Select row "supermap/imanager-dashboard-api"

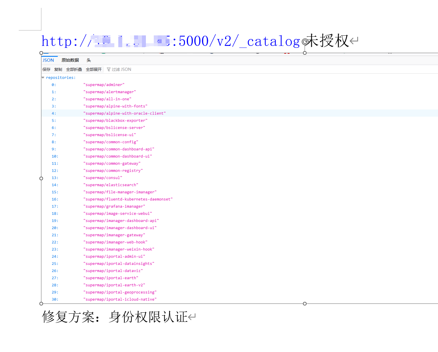coord(240,221)
